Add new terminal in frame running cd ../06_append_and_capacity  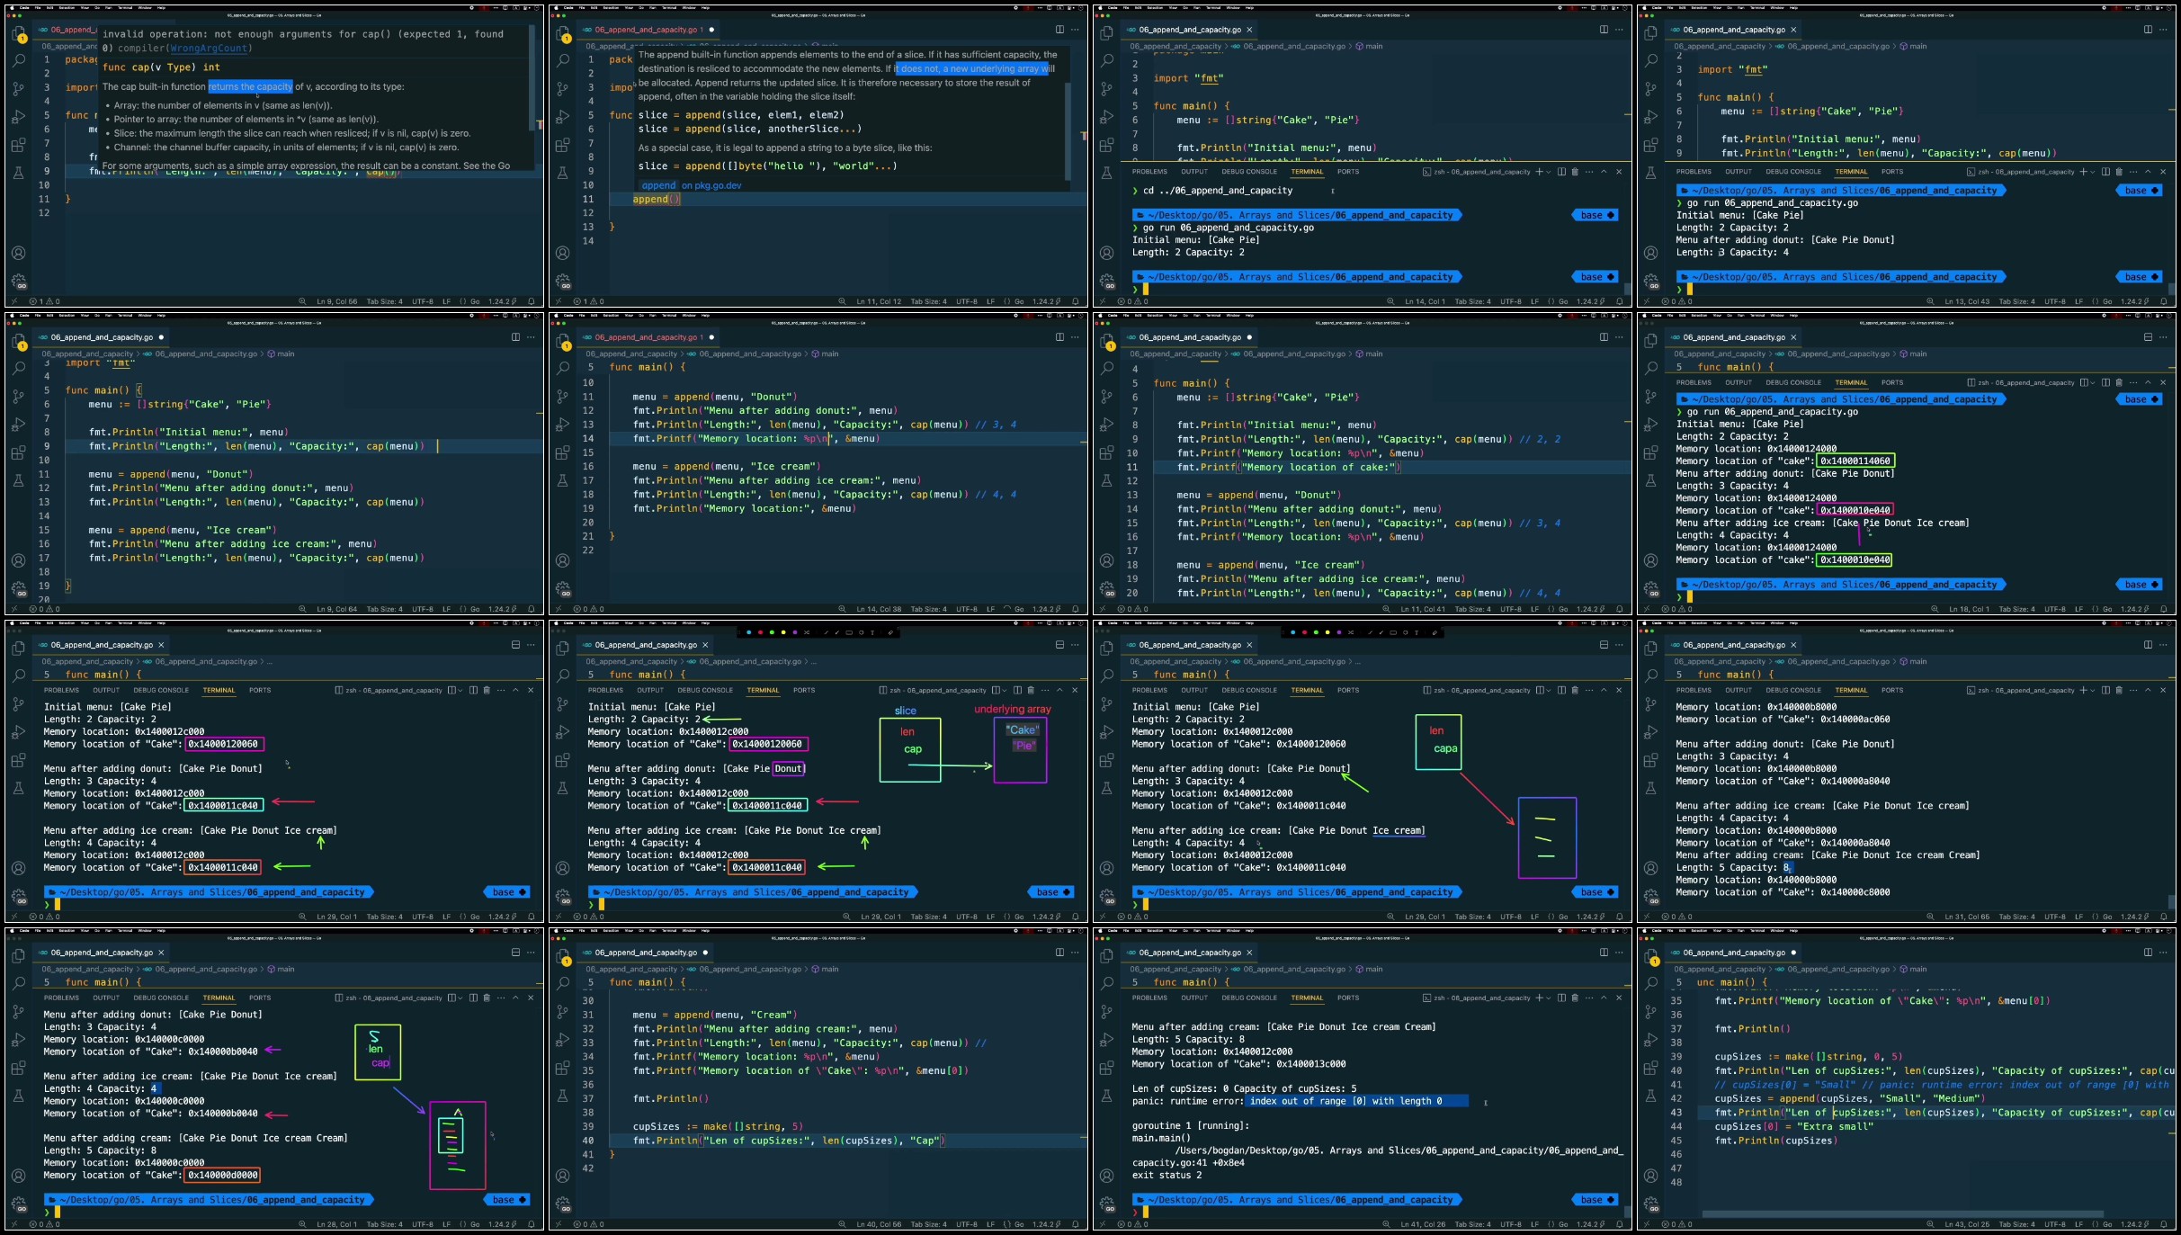[x=1539, y=172]
